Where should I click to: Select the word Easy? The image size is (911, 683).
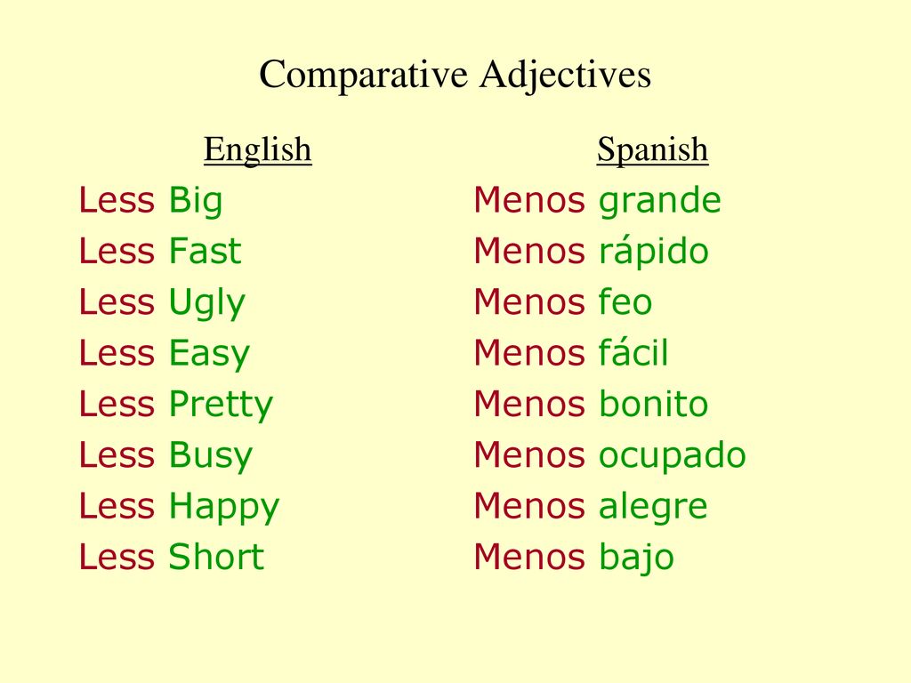point(209,354)
